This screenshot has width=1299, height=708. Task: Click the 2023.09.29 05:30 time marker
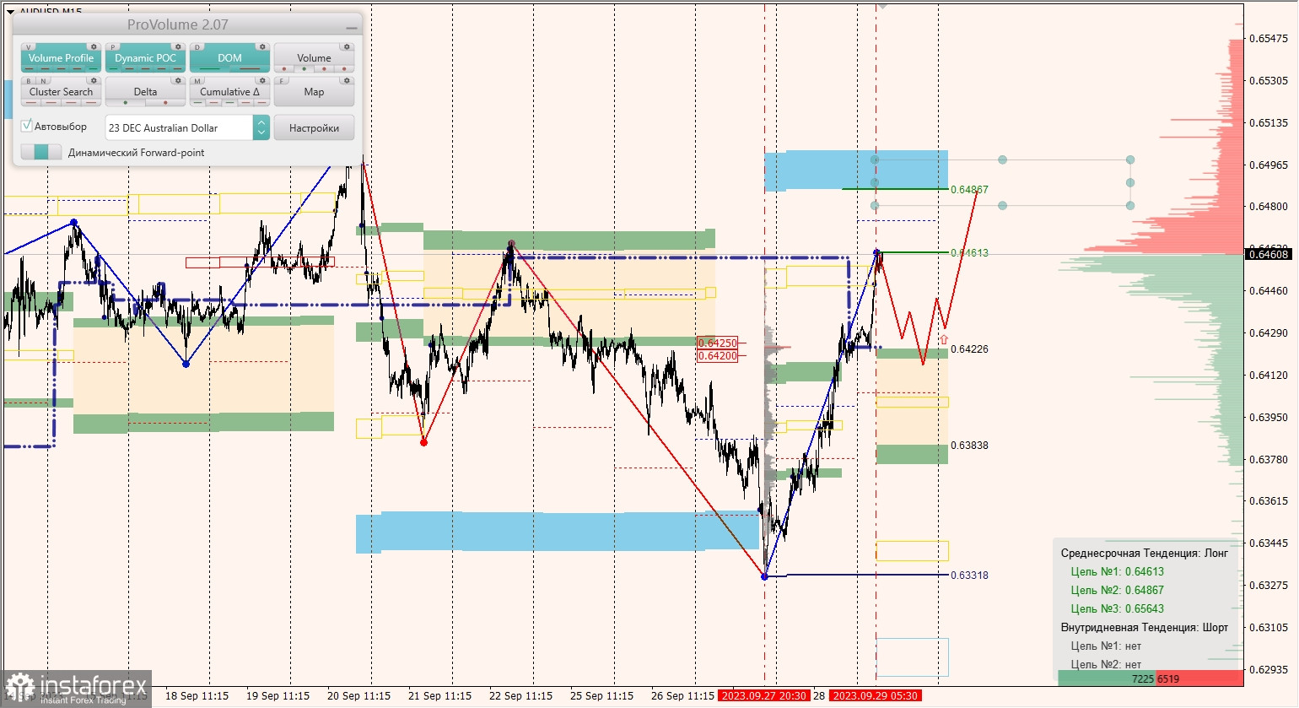click(x=875, y=696)
